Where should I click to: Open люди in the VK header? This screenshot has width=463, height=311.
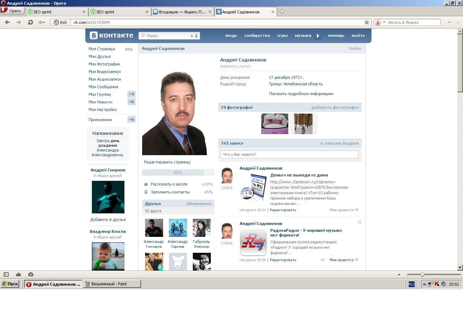click(231, 35)
